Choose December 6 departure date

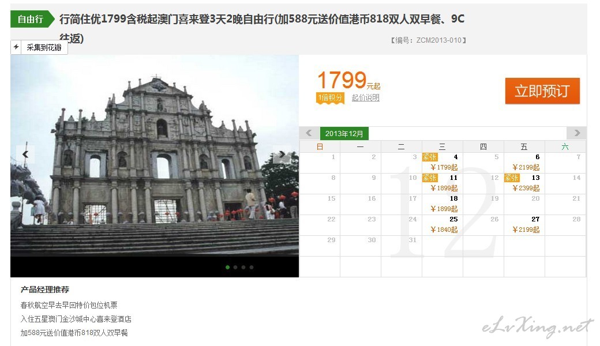[x=524, y=163]
